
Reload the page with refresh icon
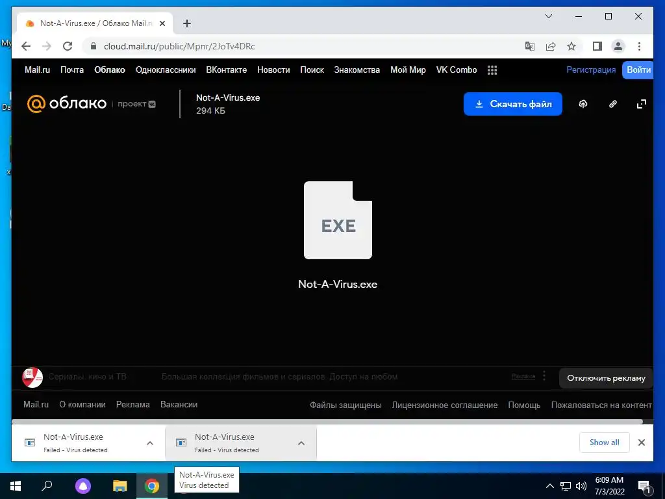68,46
